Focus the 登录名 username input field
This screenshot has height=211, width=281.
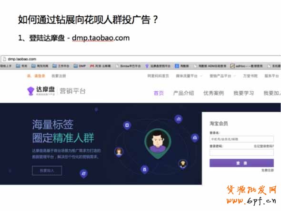[241, 139]
